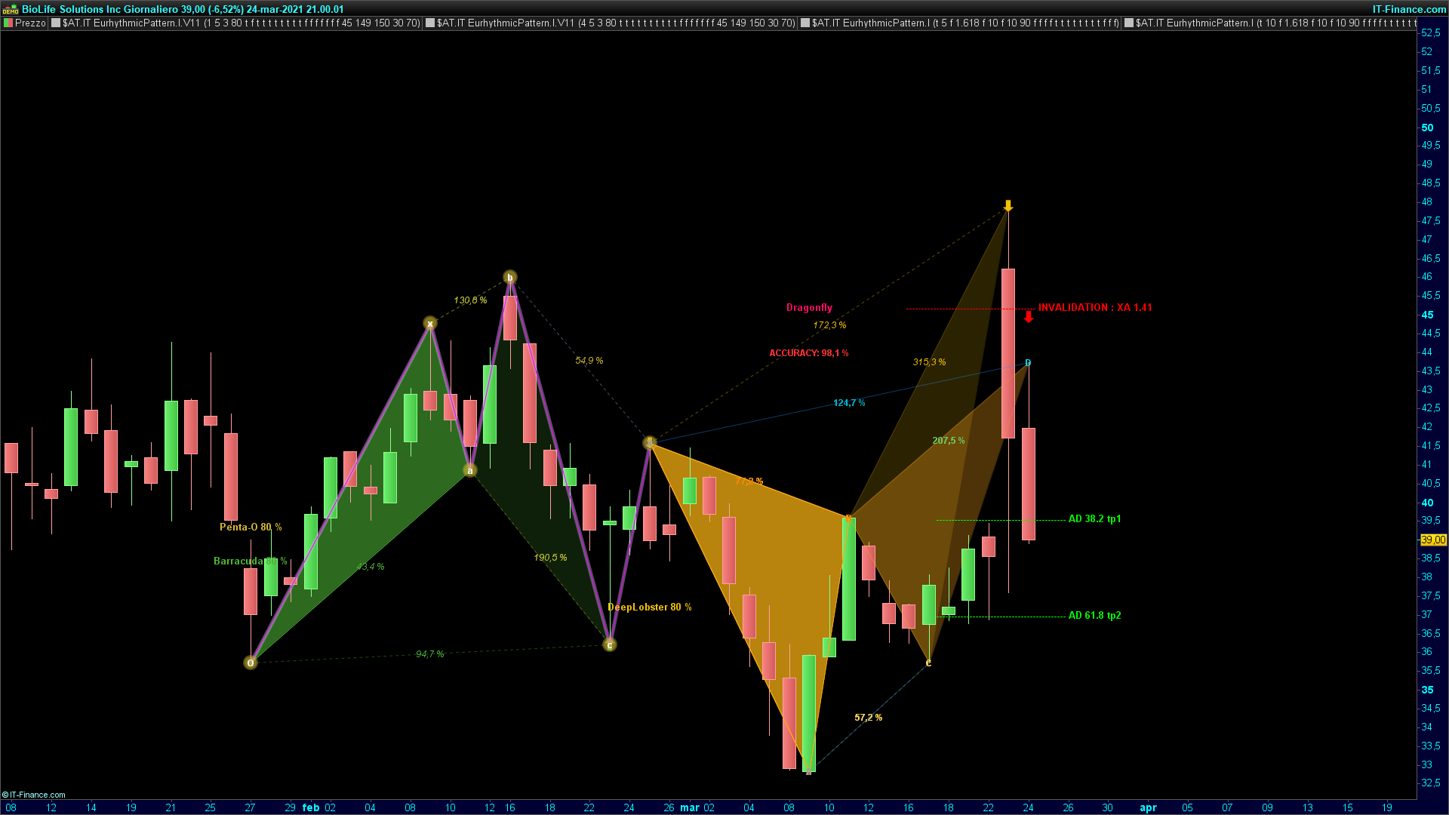Select the first pattern's 'c' circle marker
The height and width of the screenshot is (815, 1449).
[610, 644]
